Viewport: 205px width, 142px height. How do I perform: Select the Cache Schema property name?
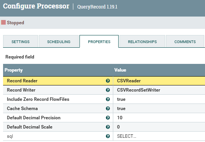22,109
